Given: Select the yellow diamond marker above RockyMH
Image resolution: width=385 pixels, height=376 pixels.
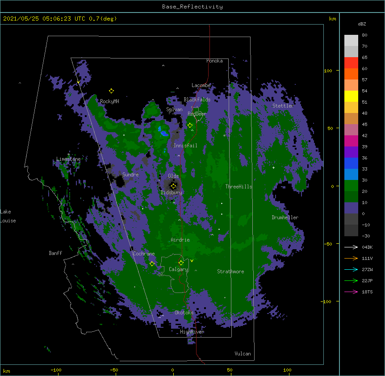Looking at the screenshot, I should (x=111, y=91).
